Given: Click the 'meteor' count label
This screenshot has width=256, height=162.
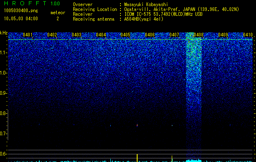Looking at the screenshot, I should pyautogui.click(x=58, y=13).
